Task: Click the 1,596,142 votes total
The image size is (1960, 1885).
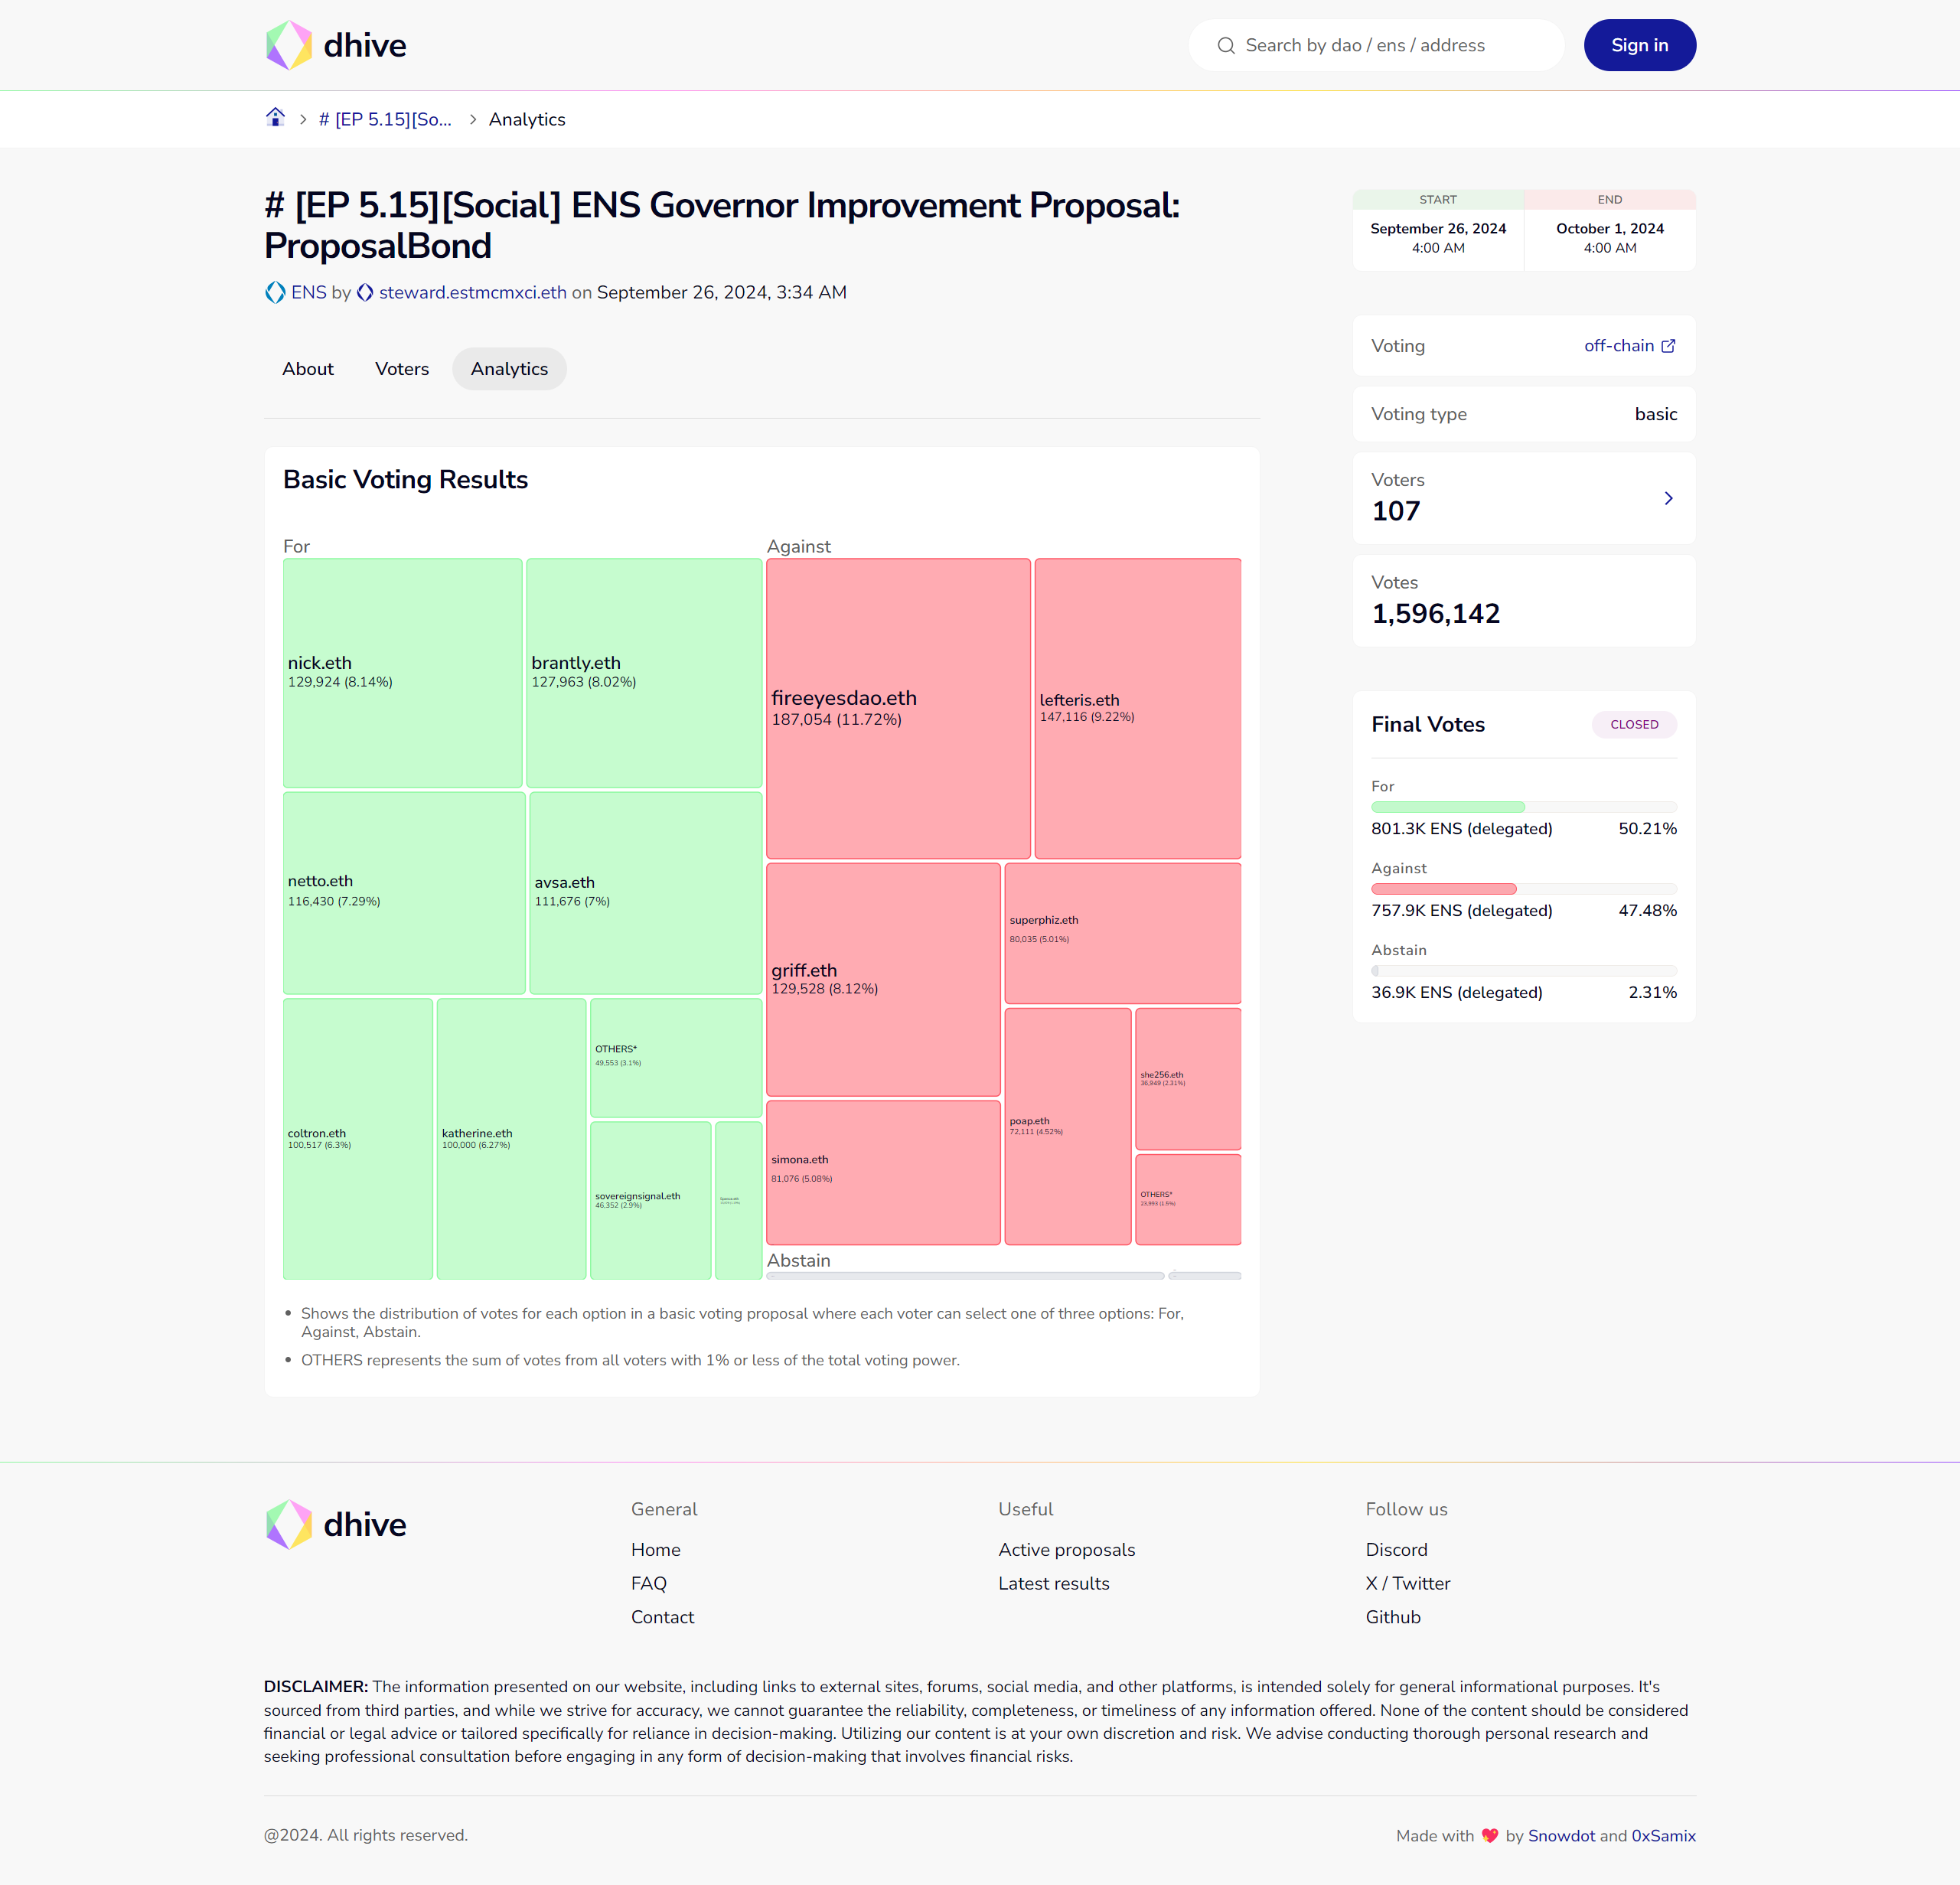Action: coord(1435,614)
